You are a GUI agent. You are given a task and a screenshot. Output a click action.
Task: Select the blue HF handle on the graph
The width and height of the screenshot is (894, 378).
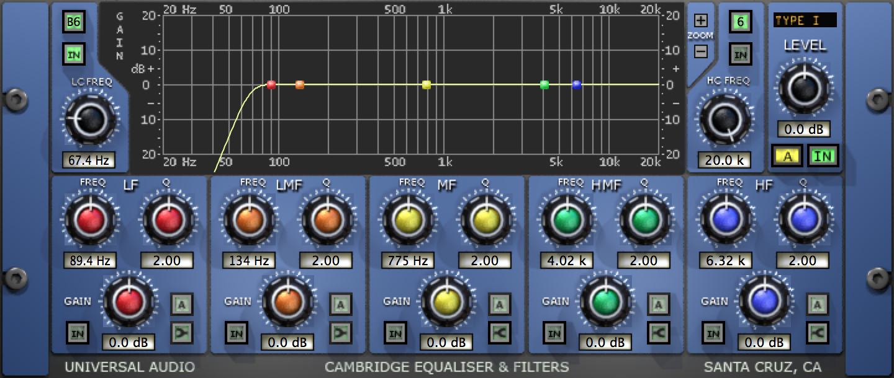tap(577, 85)
